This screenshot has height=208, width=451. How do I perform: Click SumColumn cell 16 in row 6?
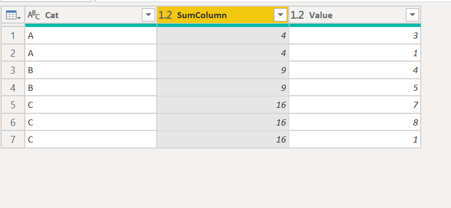click(x=223, y=122)
